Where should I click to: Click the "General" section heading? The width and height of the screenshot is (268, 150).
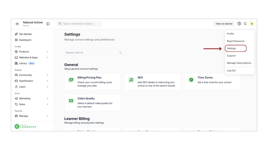pyautogui.click(x=71, y=65)
